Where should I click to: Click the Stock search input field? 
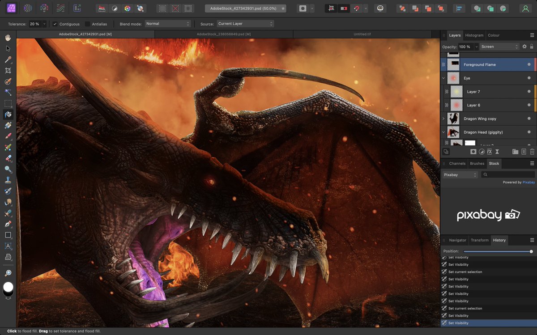pyautogui.click(x=508, y=175)
